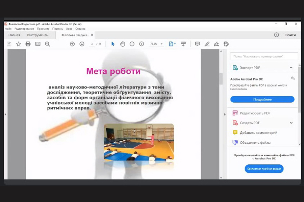The width and height of the screenshot is (304, 202).
Task: Click the Zoom in plus button
Action: [142, 44]
